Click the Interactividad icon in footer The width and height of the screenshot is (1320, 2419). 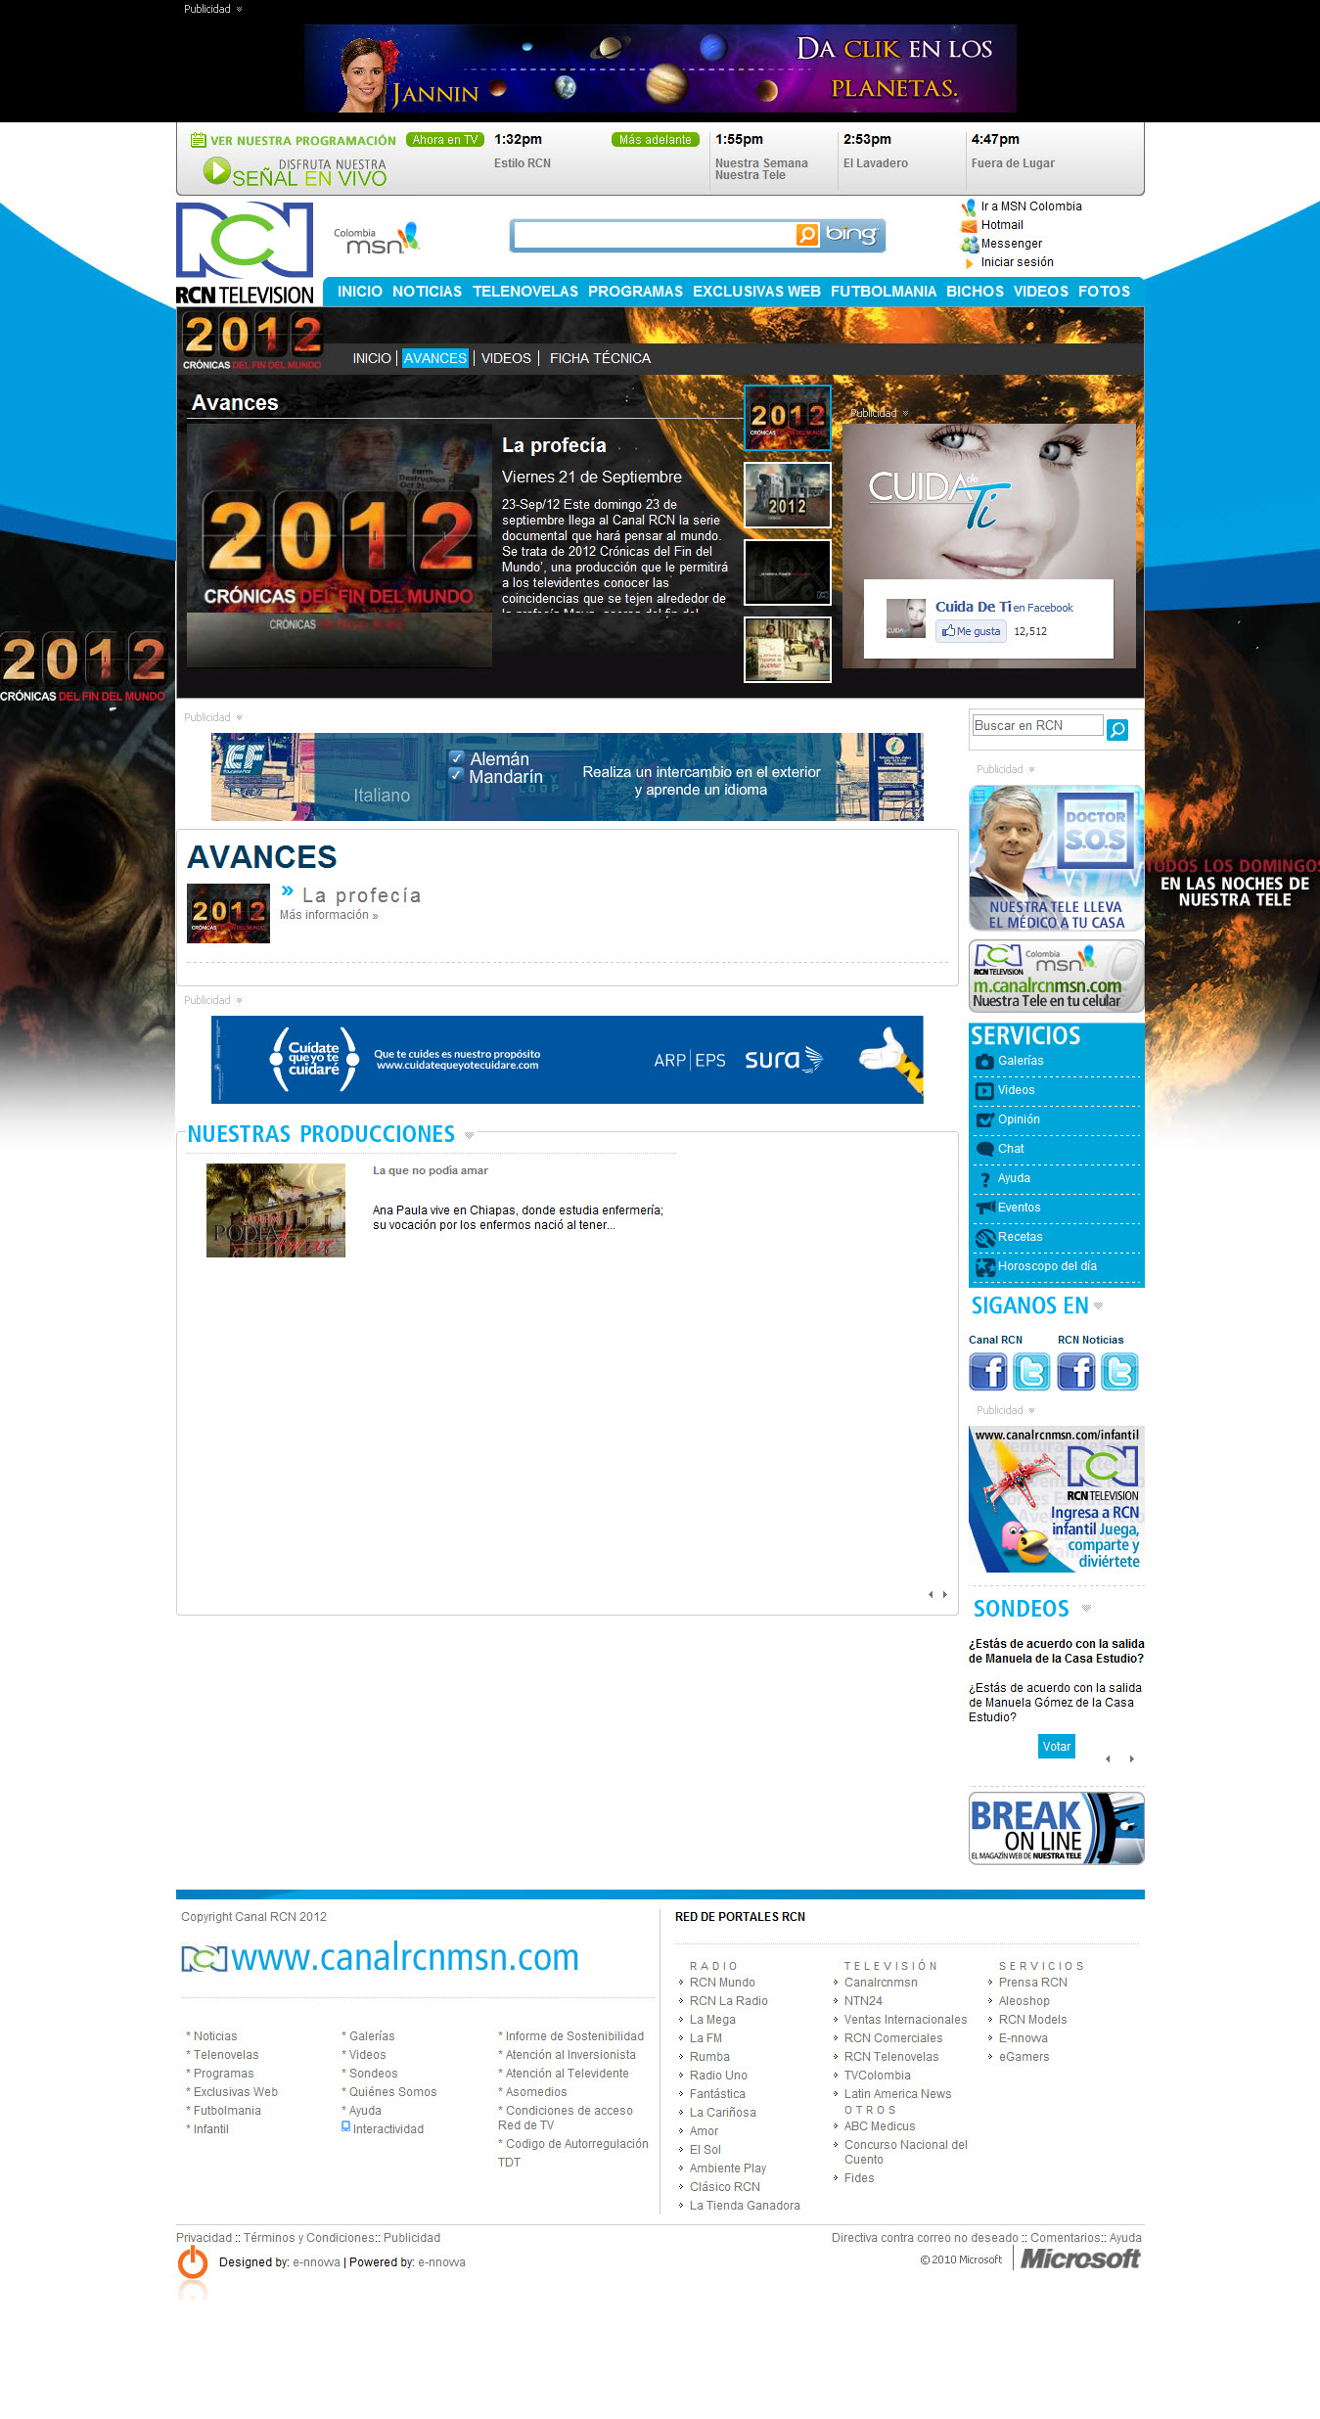coord(345,2126)
